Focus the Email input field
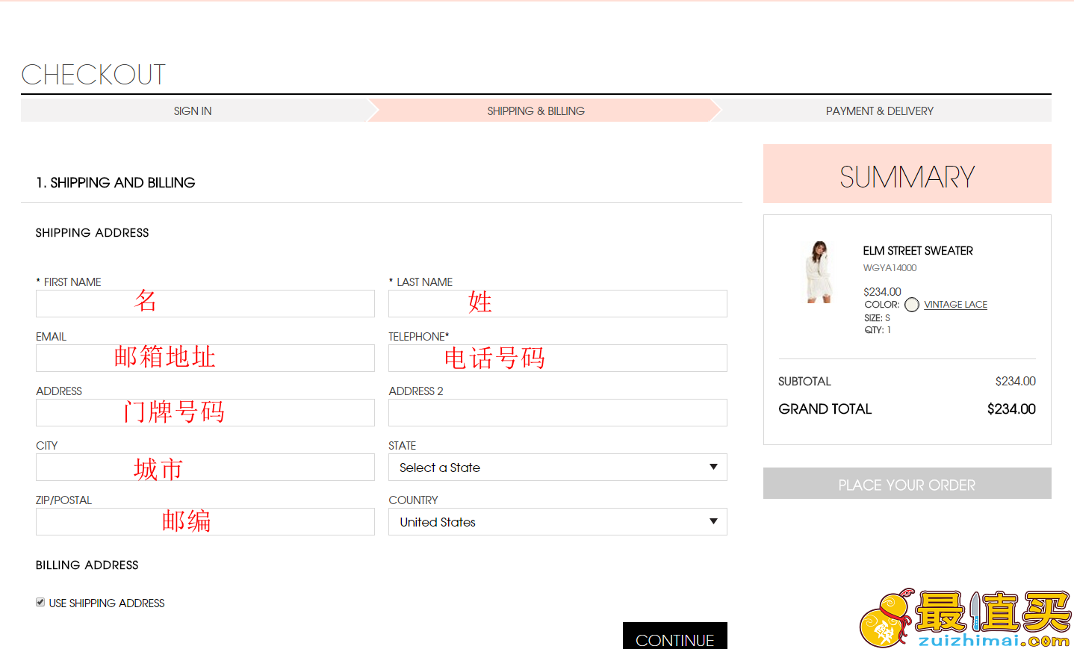 click(x=205, y=358)
